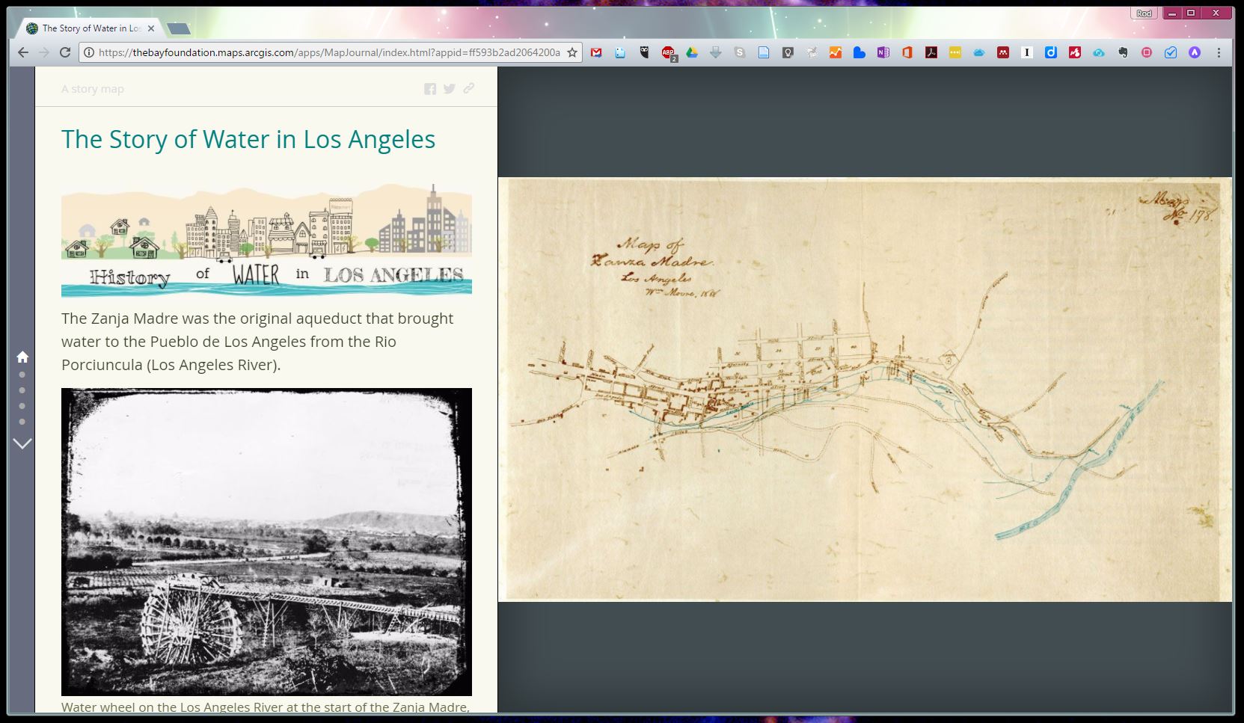Advance to next section with down chevron
This screenshot has height=723, width=1244.
[22, 443]
